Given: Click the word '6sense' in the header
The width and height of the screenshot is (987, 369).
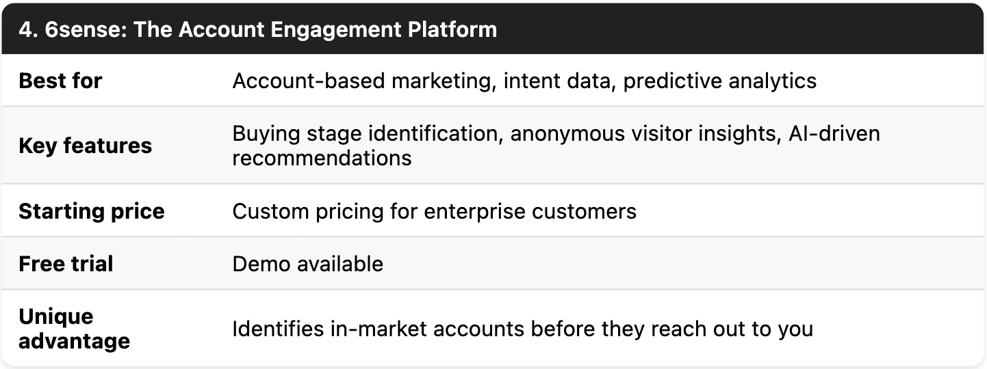Looking at the screenshot, I should pyautogui.click(x=83, y=30).
